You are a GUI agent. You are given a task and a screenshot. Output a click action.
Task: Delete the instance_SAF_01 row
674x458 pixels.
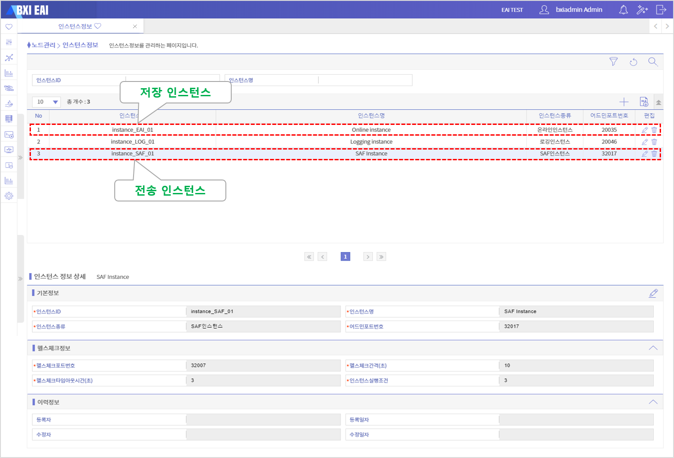point(654,154)
